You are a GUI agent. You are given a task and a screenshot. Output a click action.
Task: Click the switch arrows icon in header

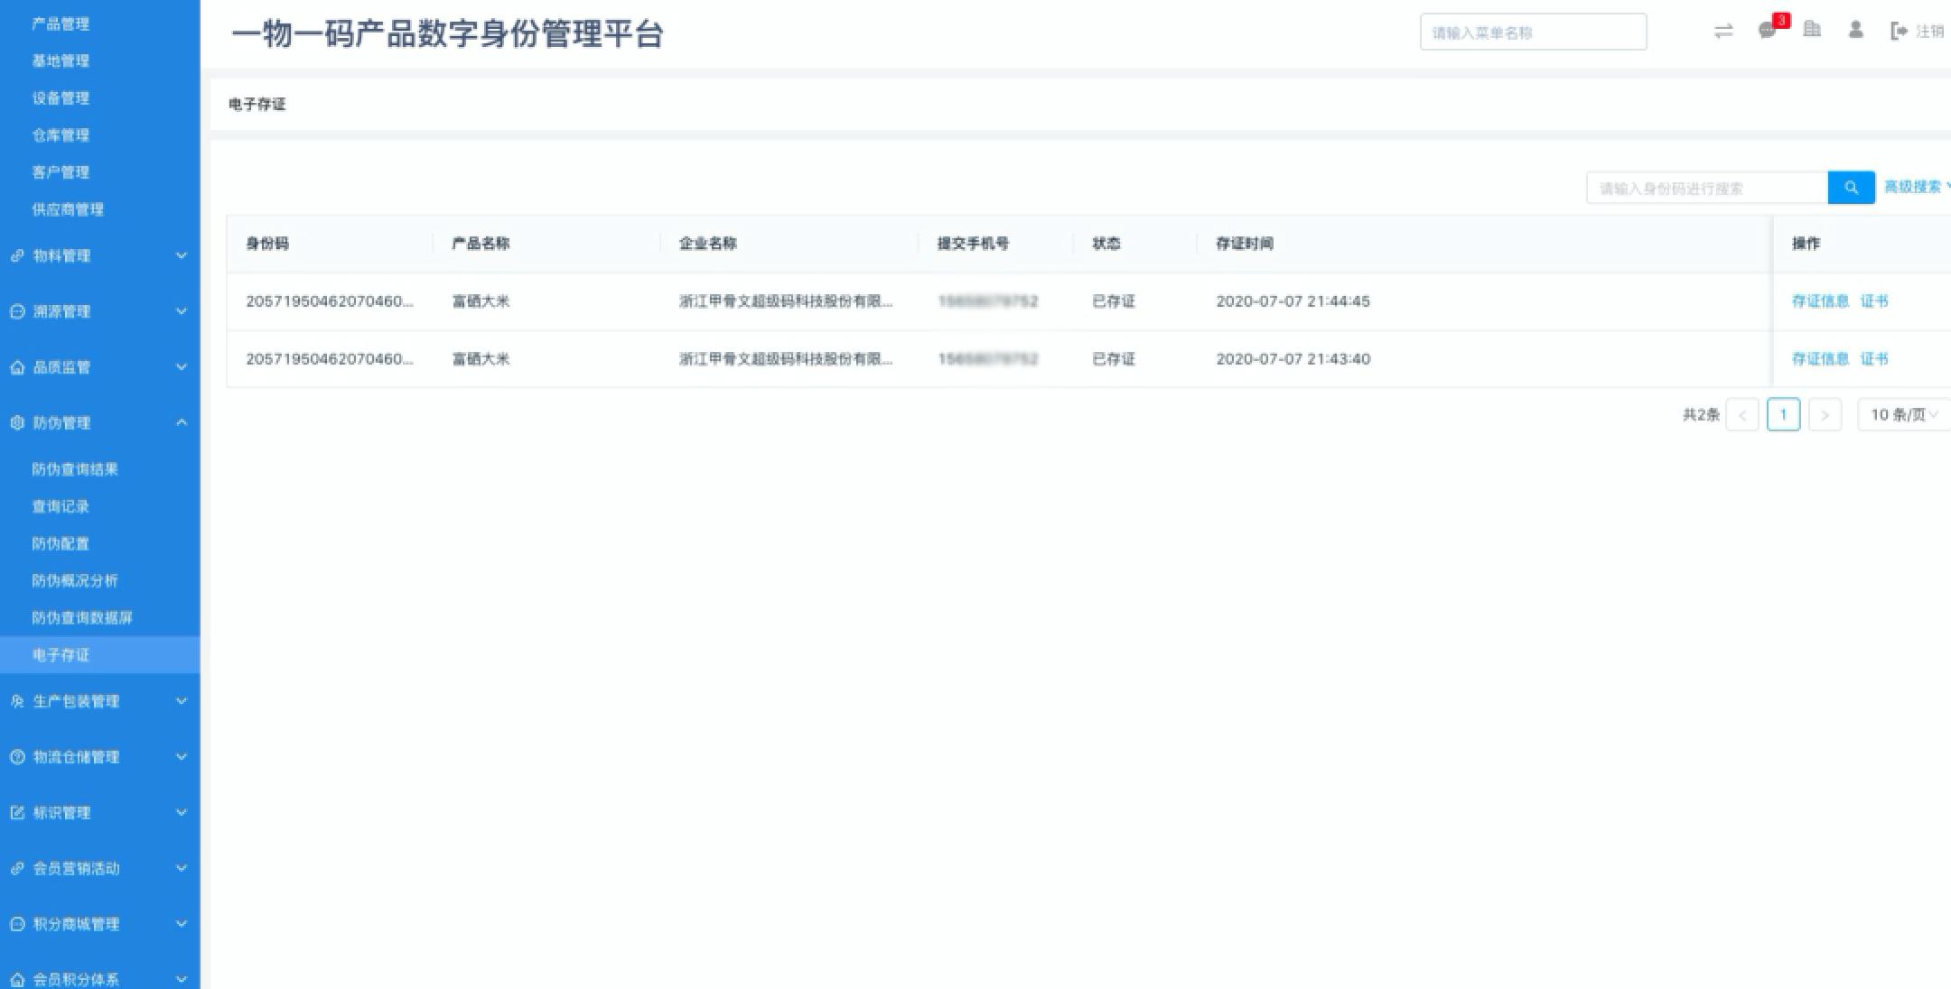click(x=1723, y=31)
